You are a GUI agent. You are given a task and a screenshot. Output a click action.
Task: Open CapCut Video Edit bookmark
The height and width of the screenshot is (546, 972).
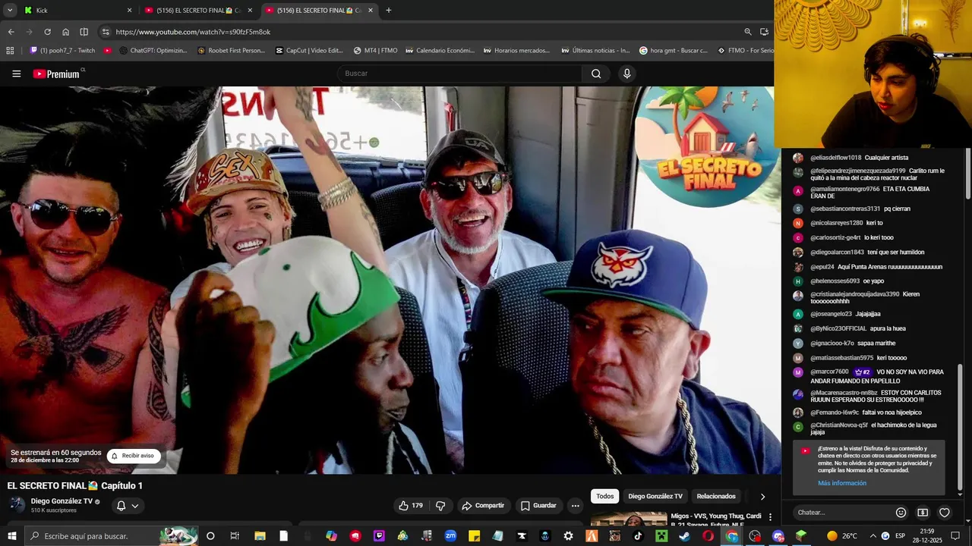[x=309, y=51]
